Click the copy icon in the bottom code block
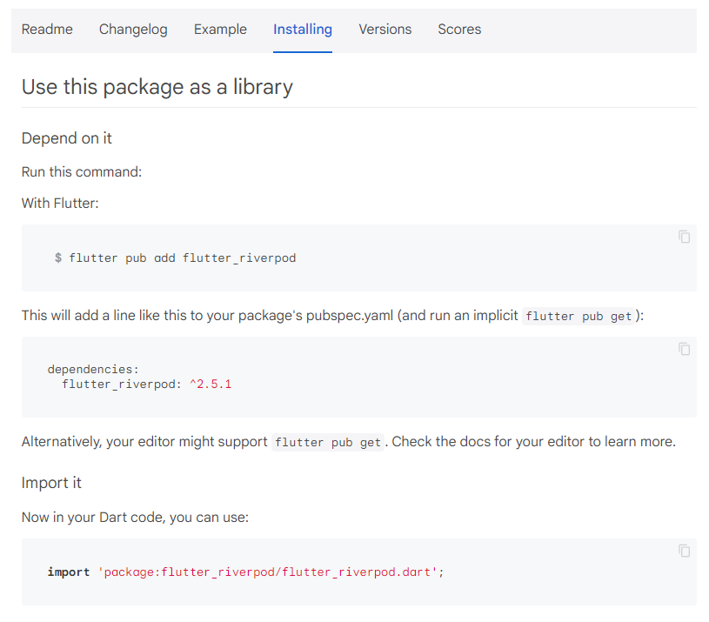709x622 pixels. click(684, 552)
